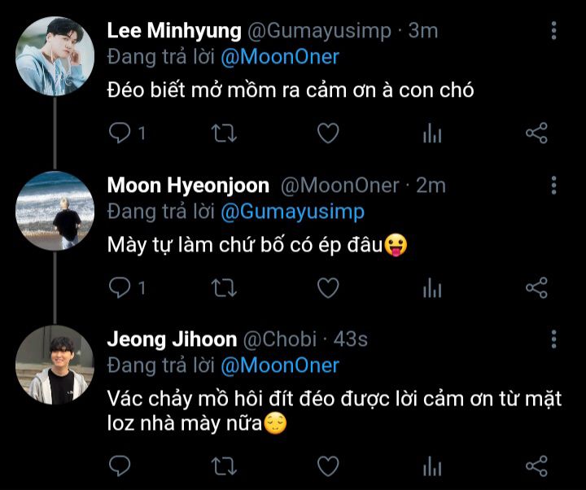586x490 pixels.
Task: Open more options on Jeong Jihoon's tweet
Action: coord(554,339)
